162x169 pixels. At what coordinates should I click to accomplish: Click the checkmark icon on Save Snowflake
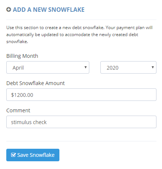(13, 155)
